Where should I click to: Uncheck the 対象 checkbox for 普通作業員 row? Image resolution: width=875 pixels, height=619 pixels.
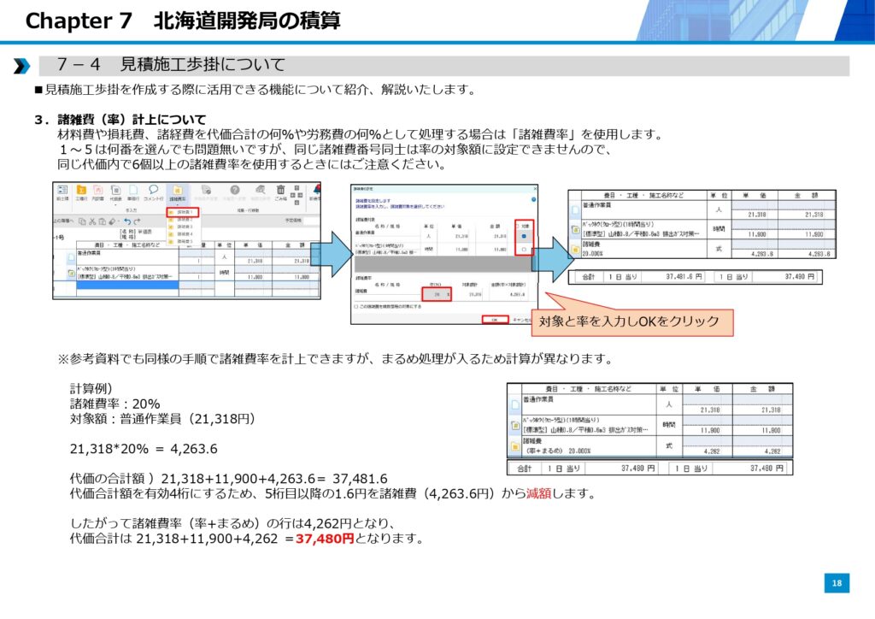pos(523,236)
